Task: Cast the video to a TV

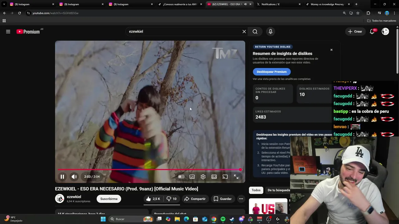Action: (225, 177)
